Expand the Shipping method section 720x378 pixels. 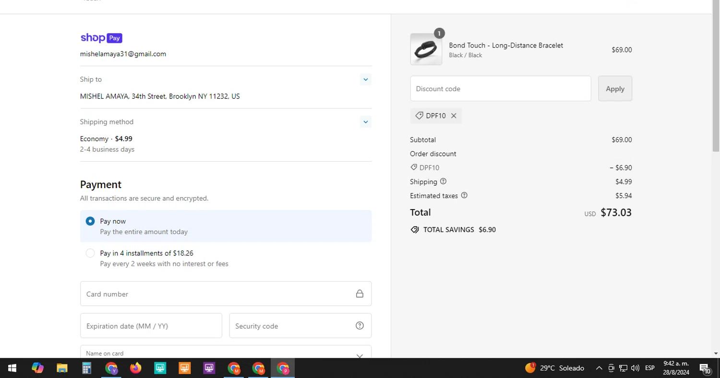click(365, 122)
